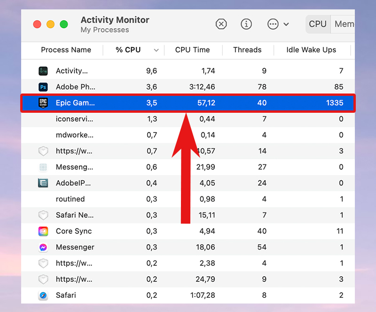
Task: Sort by CPU Time column header
Action: pos(192,50)
